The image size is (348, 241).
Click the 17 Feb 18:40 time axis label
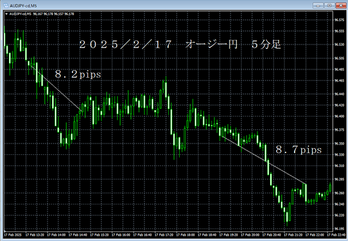tap(207, 235)
